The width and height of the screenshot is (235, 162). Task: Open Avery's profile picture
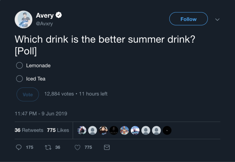23,19
